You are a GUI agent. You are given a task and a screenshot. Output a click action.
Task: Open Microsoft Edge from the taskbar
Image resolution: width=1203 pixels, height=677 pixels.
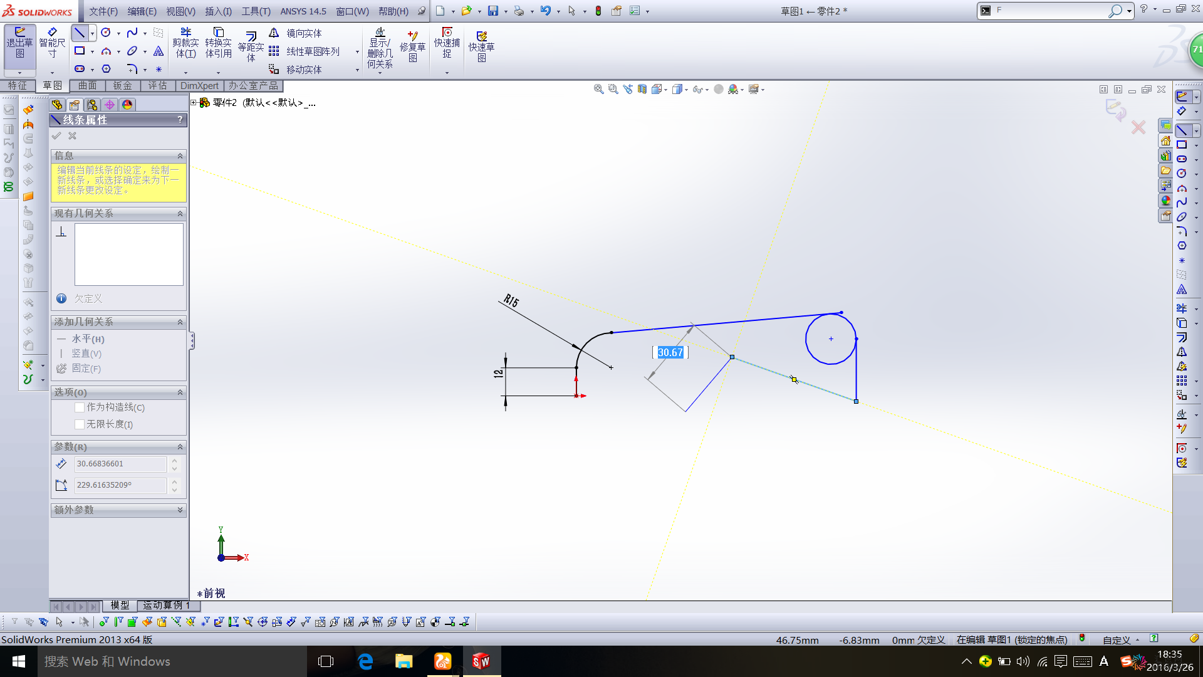365,661
